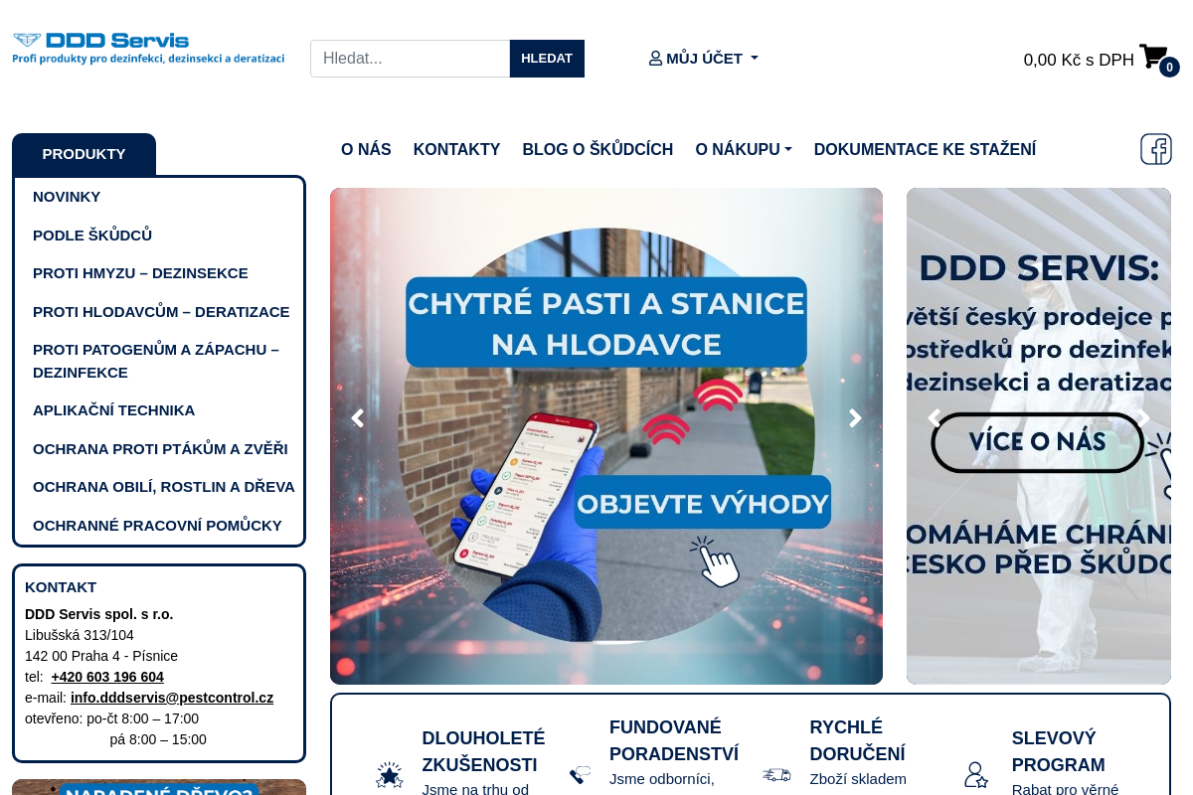This screenshot has width=1193, height=795.
Task: Click the delivery truck icon by RYCHLÉ DORUČENÍ
Action: pos(777,774)
